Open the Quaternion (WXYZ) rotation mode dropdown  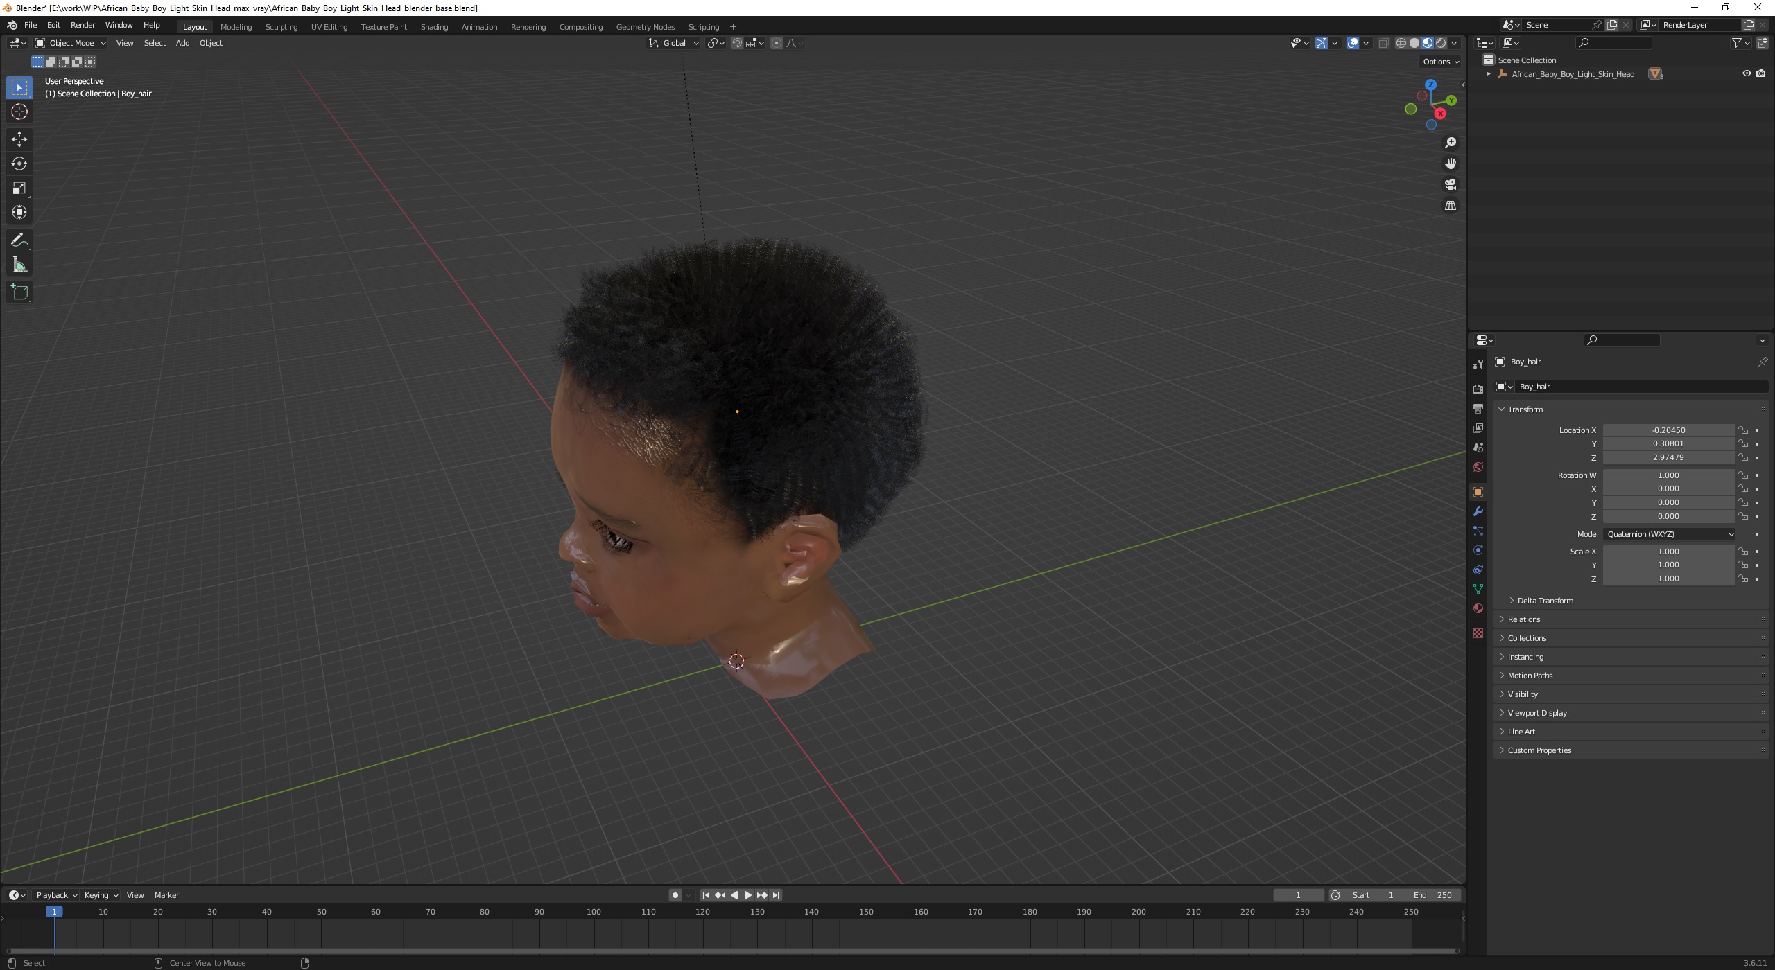tap(1669, 534)
